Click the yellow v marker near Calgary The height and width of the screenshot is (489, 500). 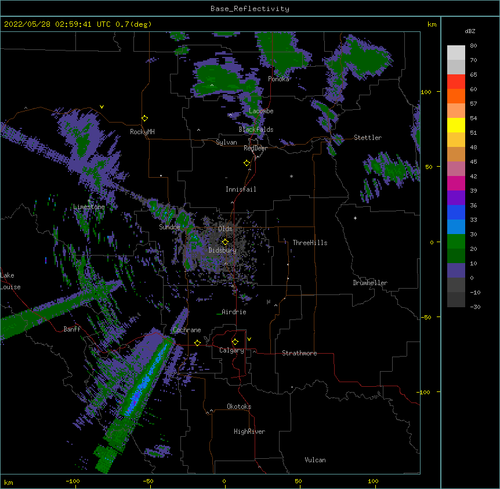(249, 339)
